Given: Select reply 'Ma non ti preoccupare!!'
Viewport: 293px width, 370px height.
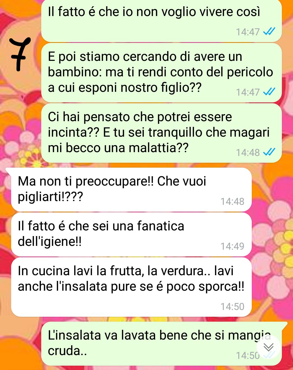Looking at the screenshot, I should [131, 190].
